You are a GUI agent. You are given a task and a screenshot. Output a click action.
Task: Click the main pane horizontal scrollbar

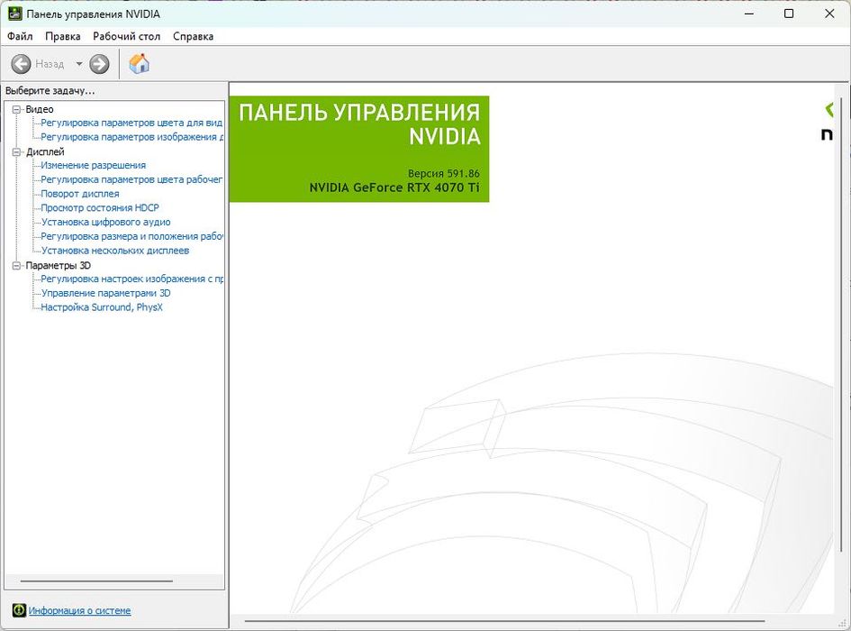tap(504, 621)
